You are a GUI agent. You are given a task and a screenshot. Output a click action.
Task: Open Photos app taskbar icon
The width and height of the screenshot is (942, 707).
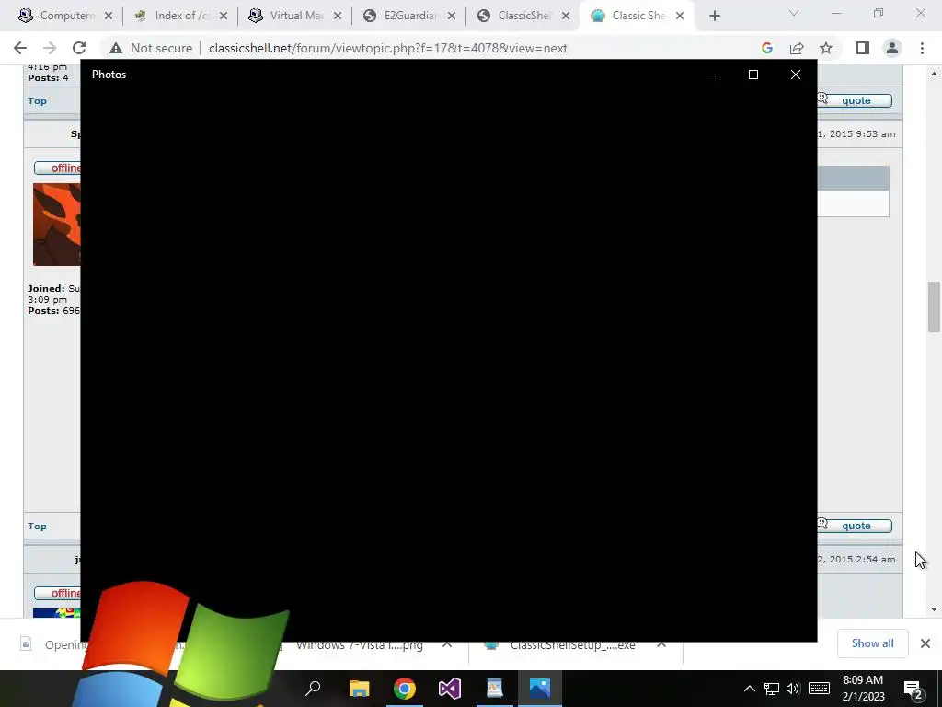(539, 689)
